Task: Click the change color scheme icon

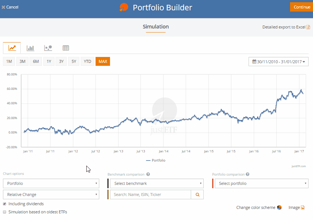Action: (279, 207)
